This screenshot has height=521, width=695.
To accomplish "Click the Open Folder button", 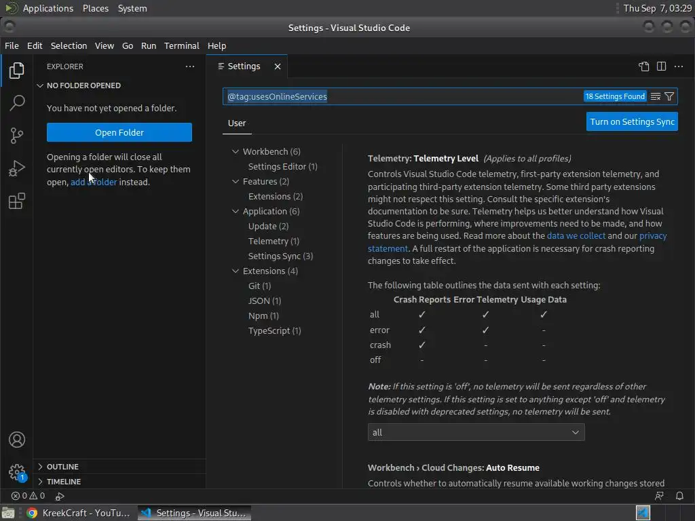I will point(119,132).
